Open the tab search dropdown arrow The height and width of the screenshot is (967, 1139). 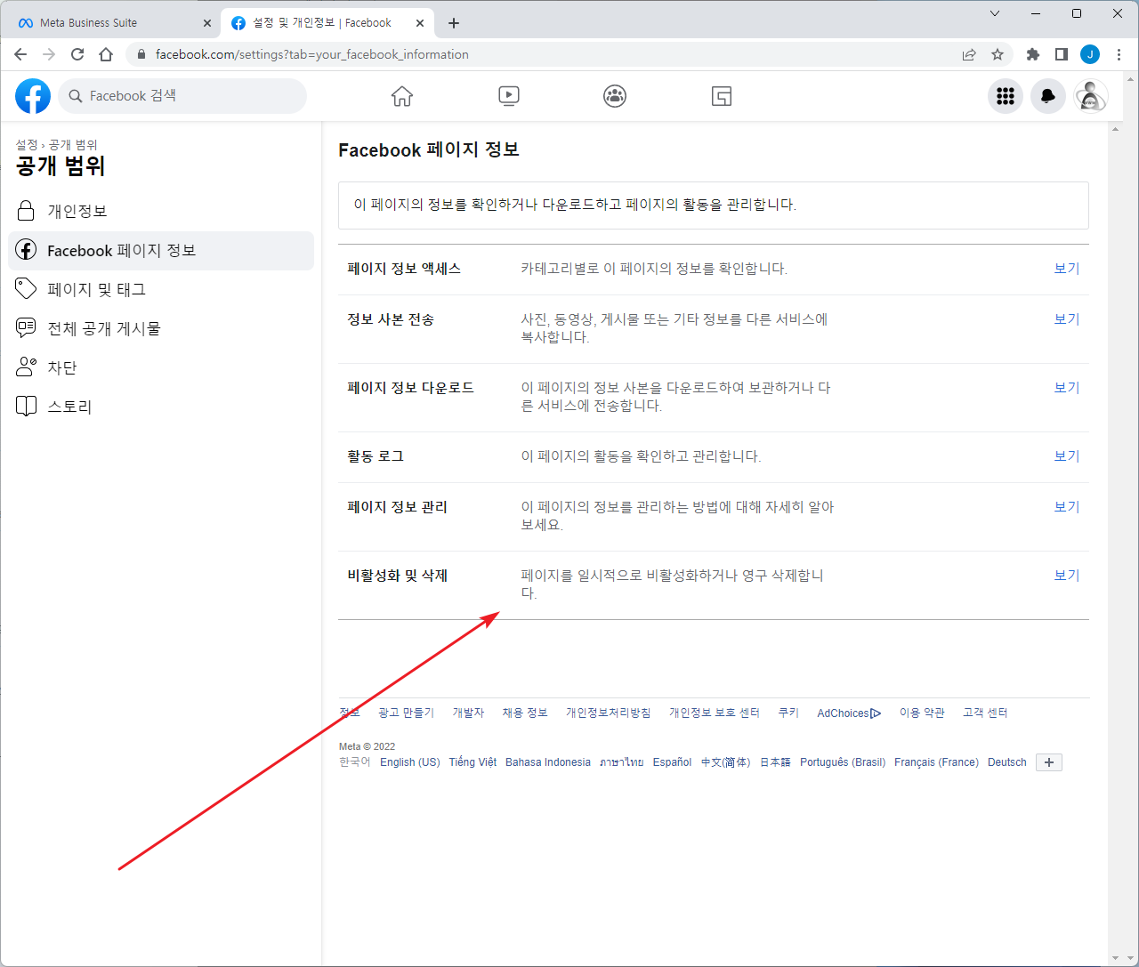pos(995,13)
